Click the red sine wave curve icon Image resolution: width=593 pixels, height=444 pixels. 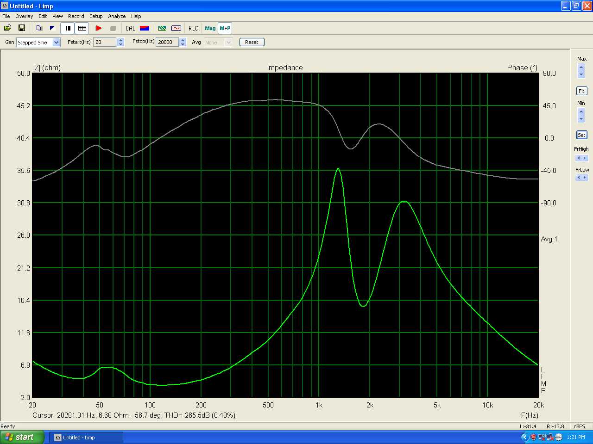coord(176,28)
